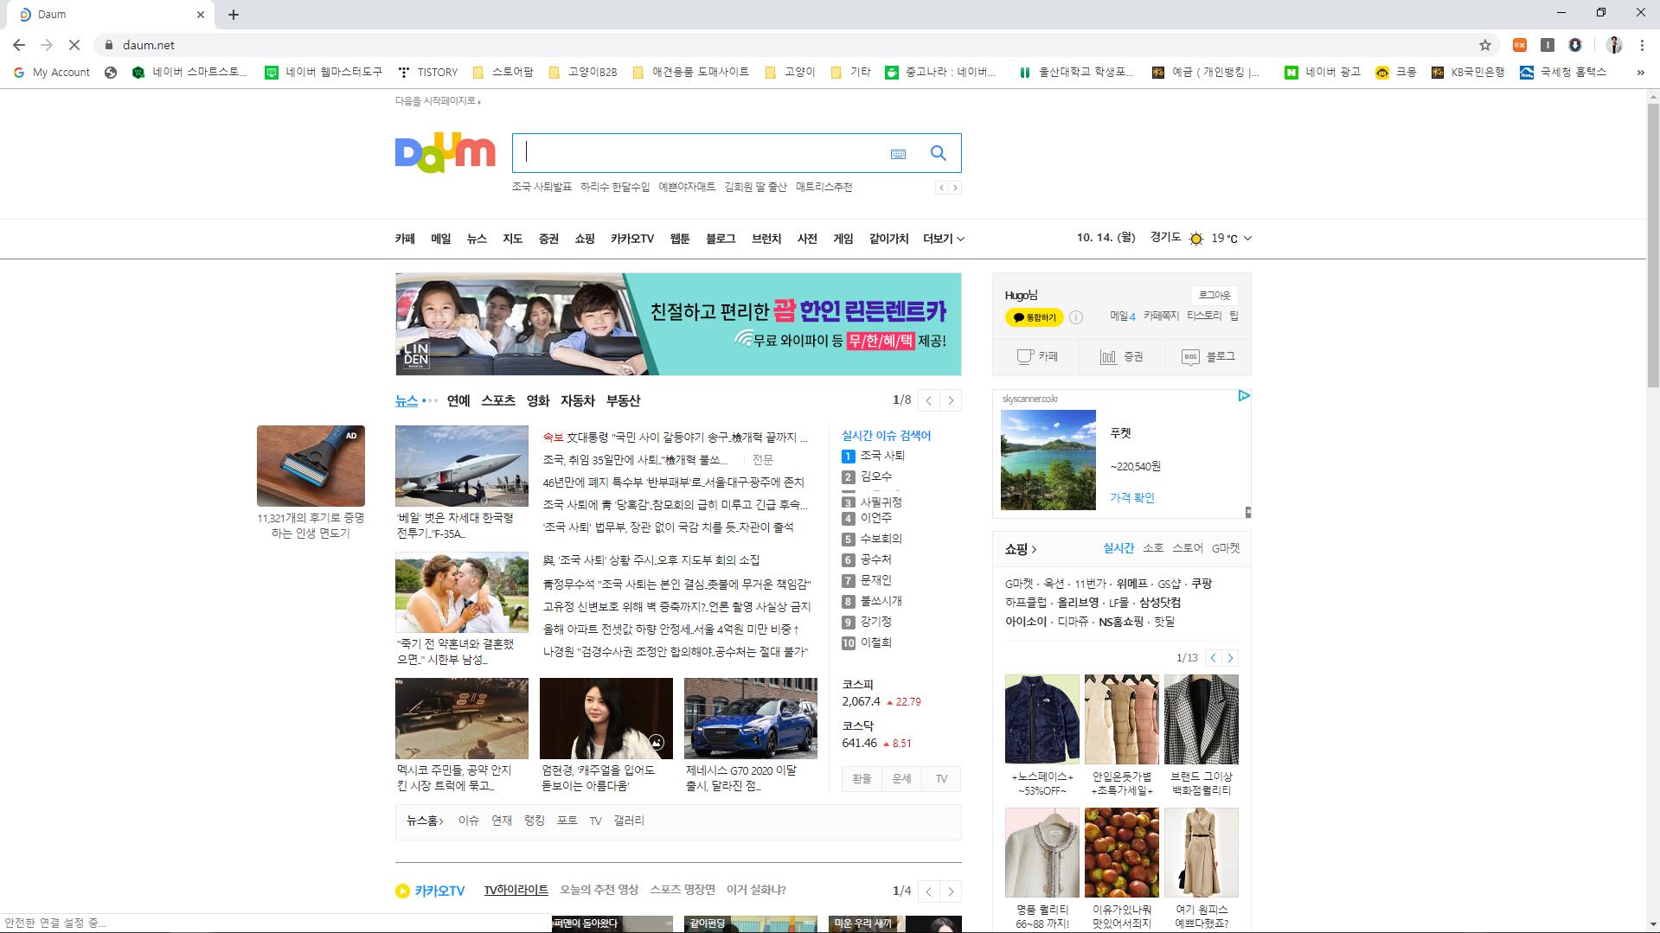The height and width of the screenshot is (933, 1660).
Task: Click the browser back arrow
Action: [x=19, y=45]
